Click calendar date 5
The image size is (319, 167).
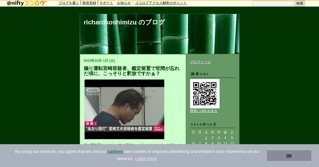[x=232, y=138]
